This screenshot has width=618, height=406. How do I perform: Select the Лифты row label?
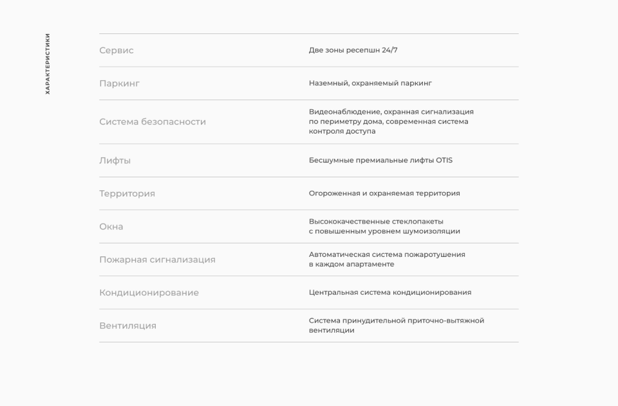[x=115, y=161]
